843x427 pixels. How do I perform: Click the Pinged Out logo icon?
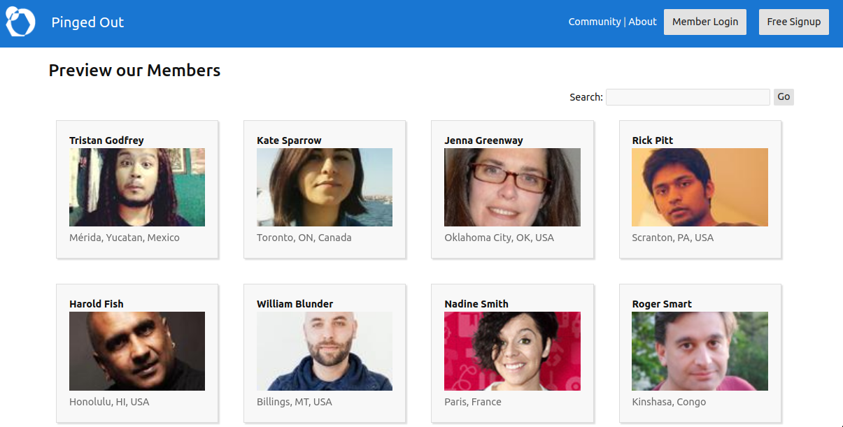[20, 22]
